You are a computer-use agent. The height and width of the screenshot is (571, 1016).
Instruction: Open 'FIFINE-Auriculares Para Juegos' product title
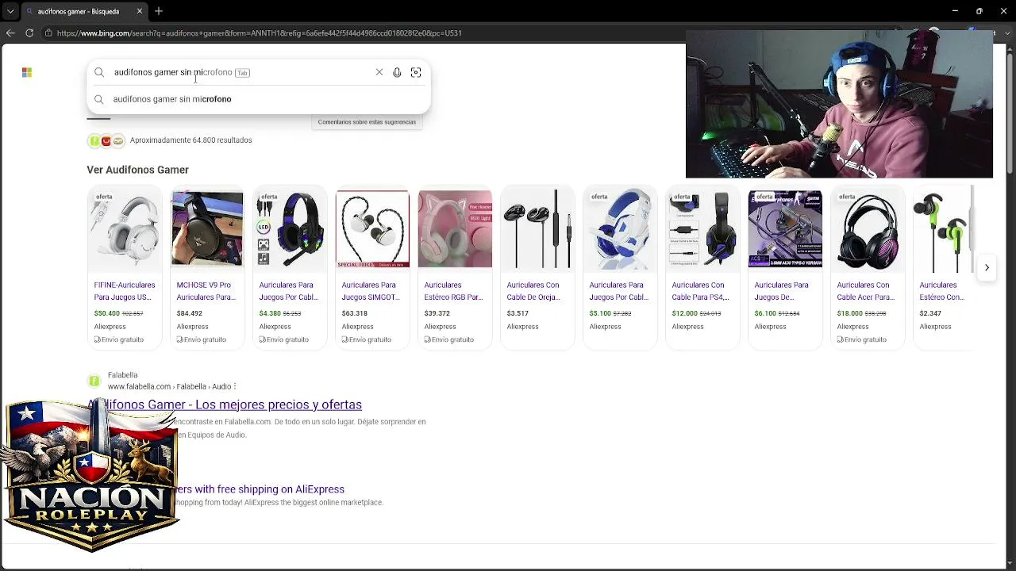(x=125, y=291)
